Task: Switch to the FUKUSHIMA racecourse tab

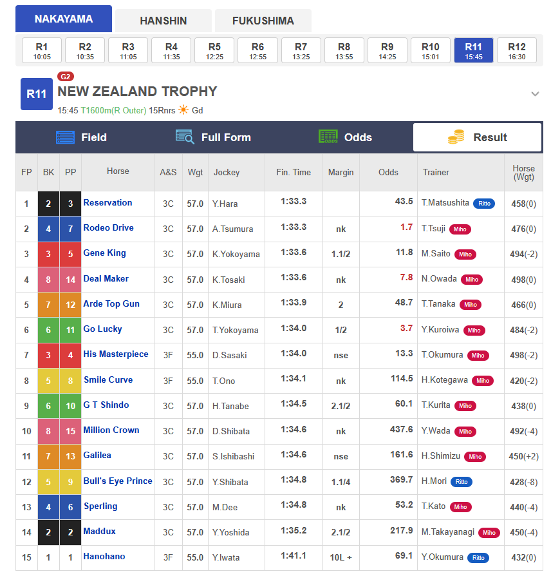Action: (x=263, y=21)
